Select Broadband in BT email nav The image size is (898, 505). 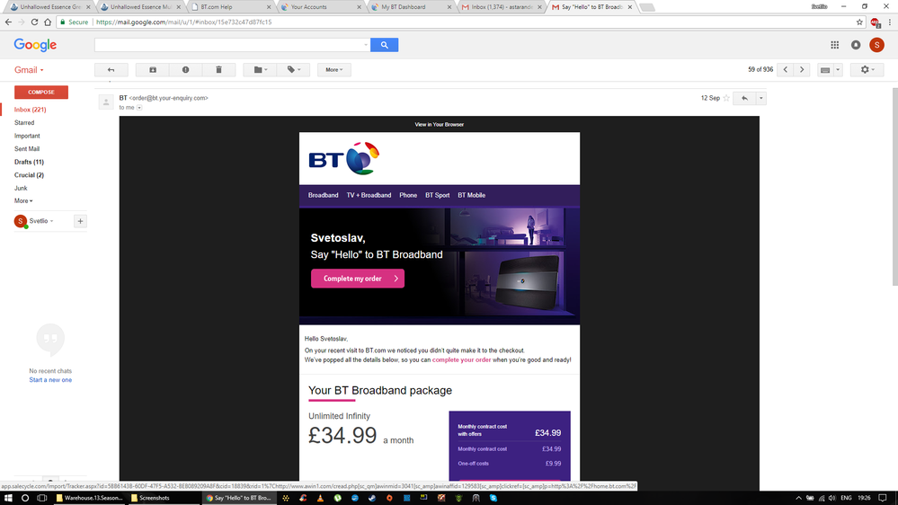323,195
